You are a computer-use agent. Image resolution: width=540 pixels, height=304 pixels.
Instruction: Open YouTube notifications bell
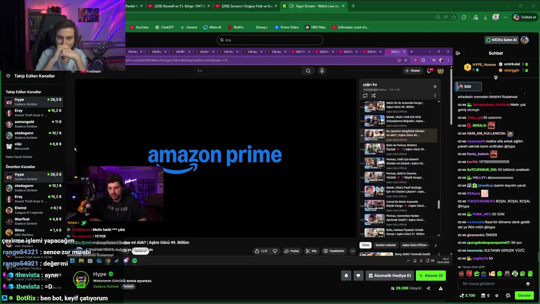[x=429, y=71]
